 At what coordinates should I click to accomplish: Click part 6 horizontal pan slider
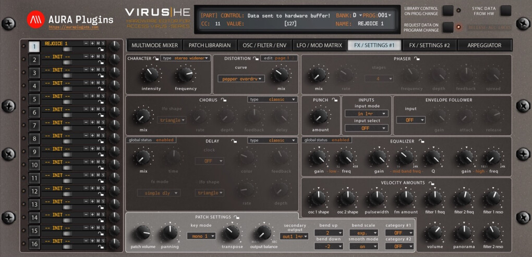tap(67, 115)
